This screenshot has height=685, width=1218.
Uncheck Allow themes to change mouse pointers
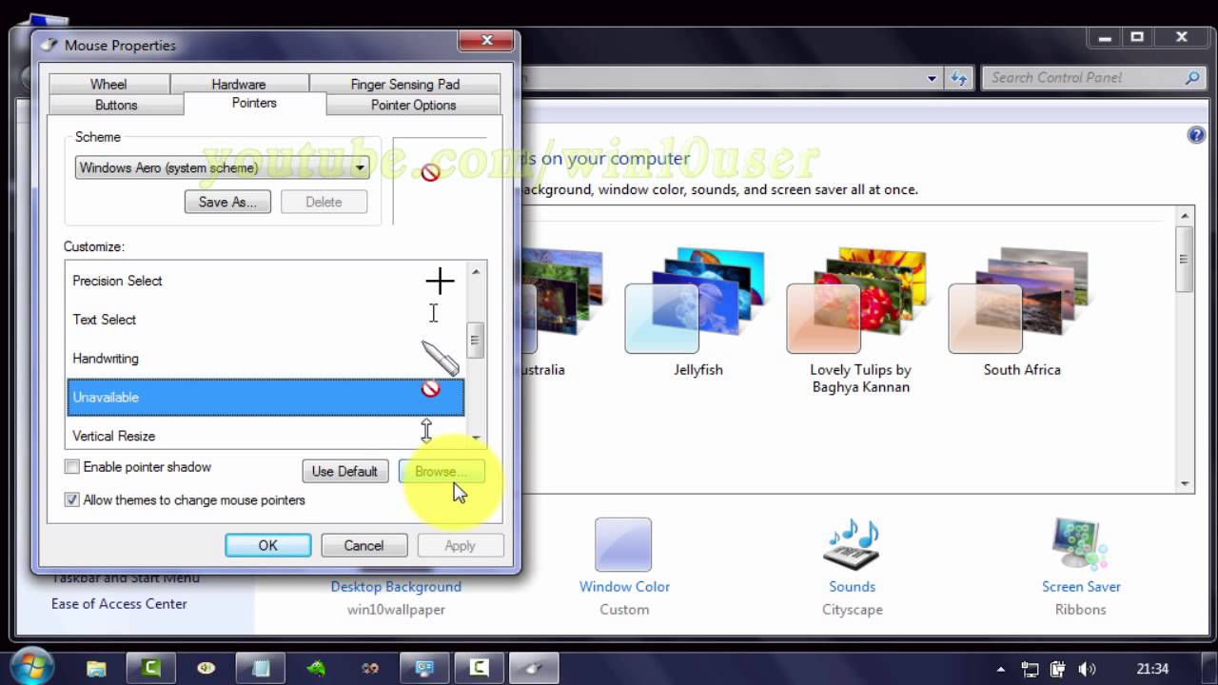[x=71, y=499]
